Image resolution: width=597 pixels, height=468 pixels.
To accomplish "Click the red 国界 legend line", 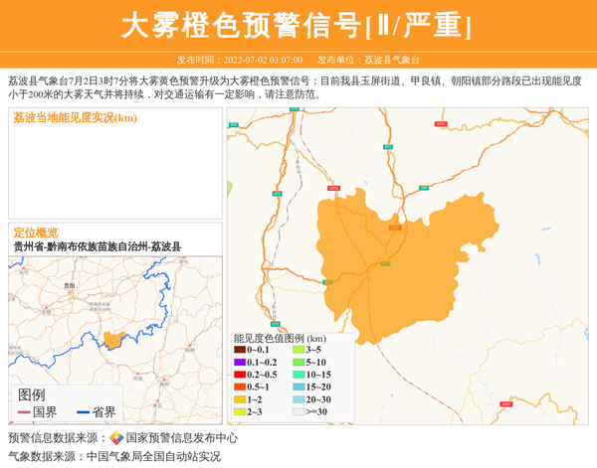I will coord(24,412).
